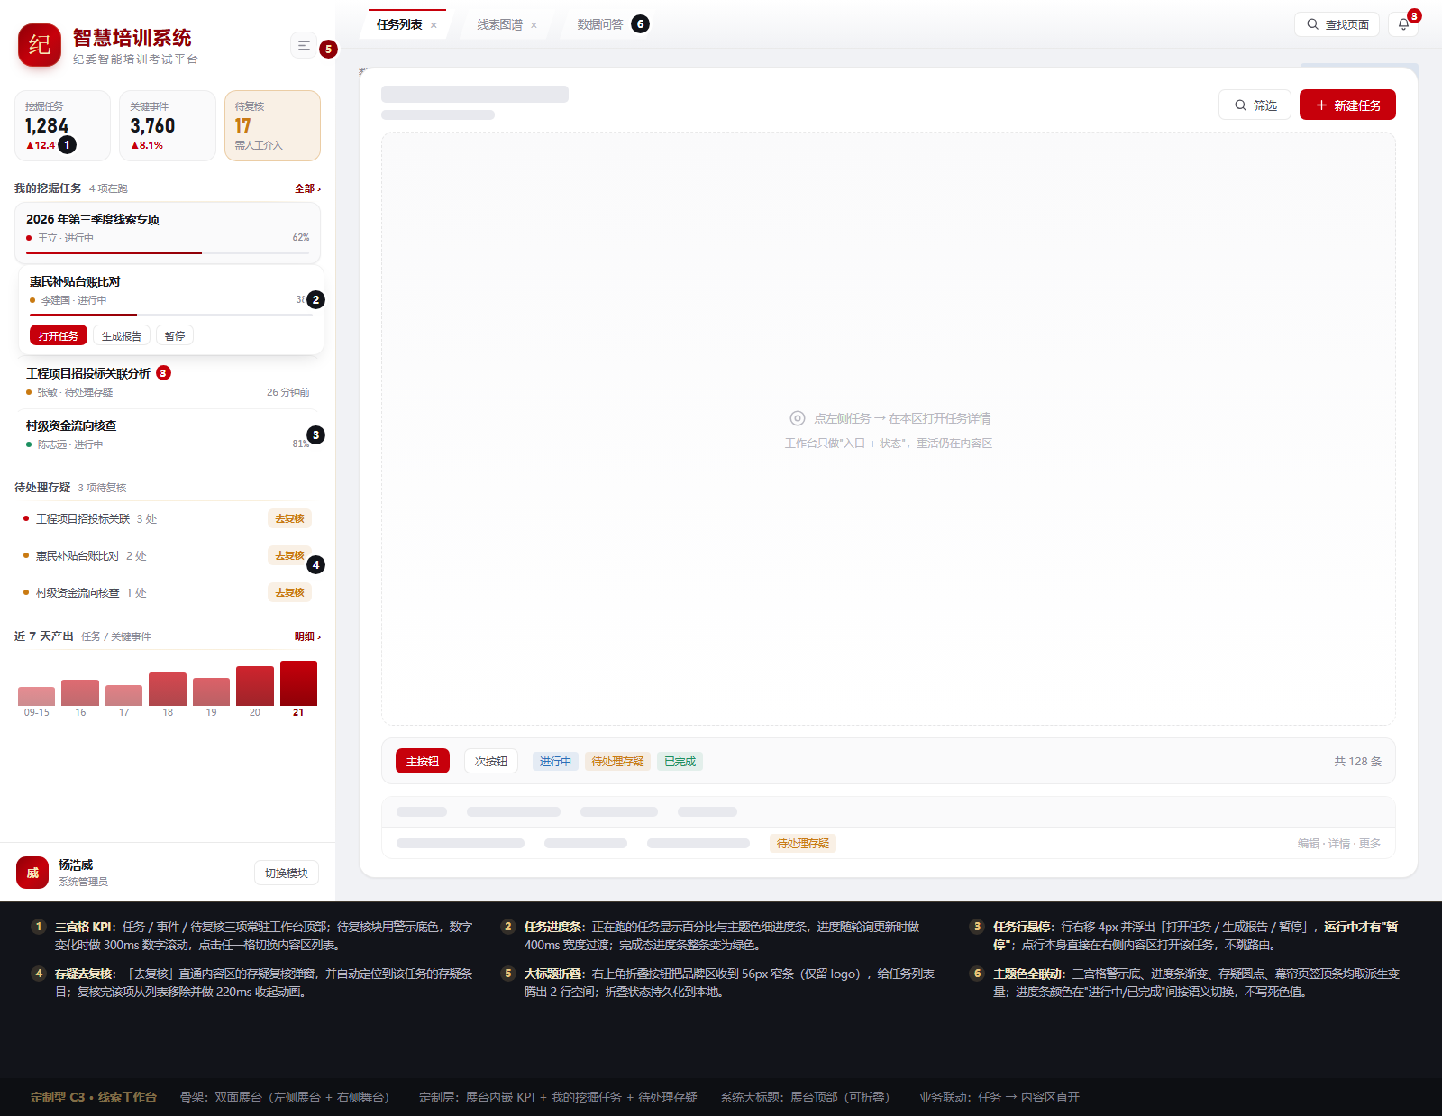
Task: Select the 待复核 KPI card
Action: pos(272,125)
